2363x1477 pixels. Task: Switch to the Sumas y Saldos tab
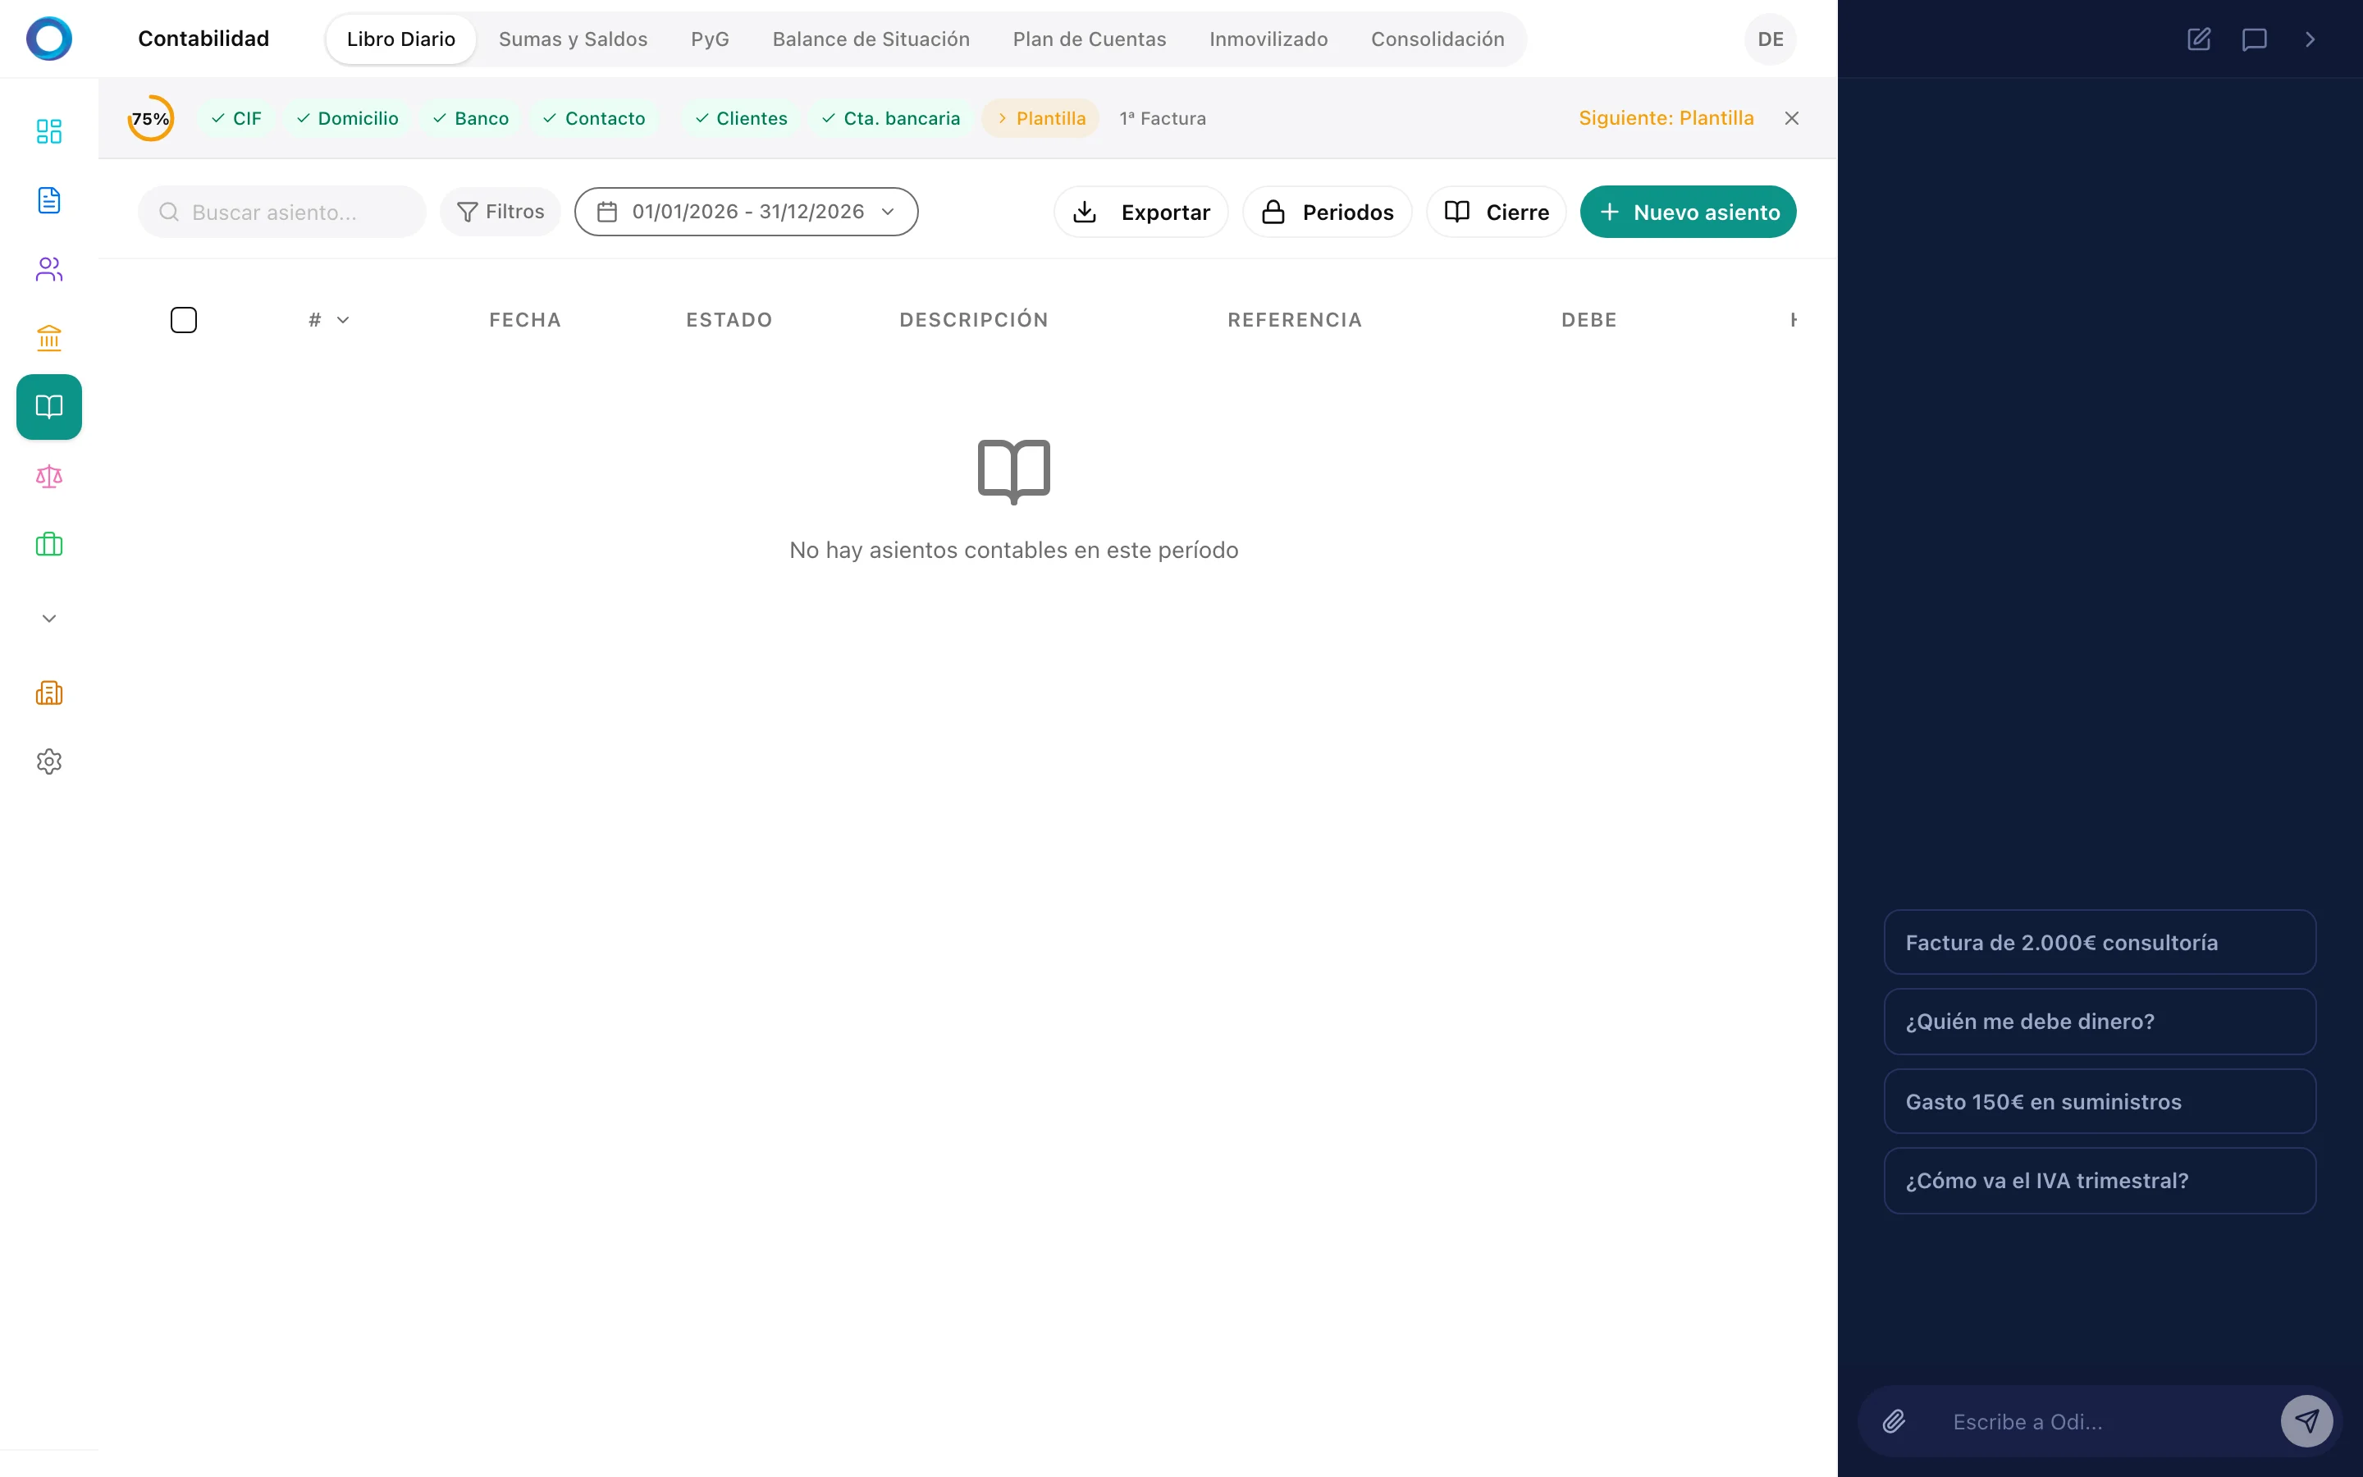[574, 39]
